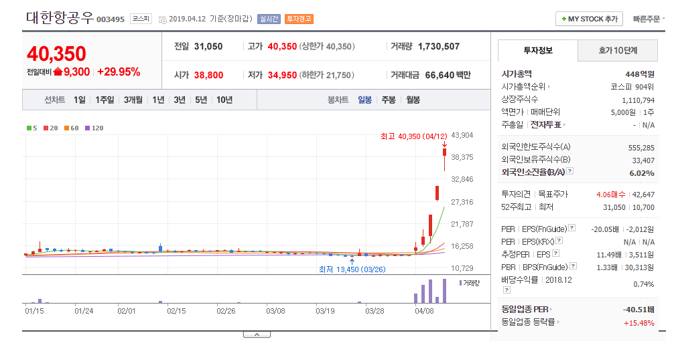The height and width of the screenshot is (341, 674).
Task: Click the 04/08 date label on chart axis
Action: coord(424,310)
